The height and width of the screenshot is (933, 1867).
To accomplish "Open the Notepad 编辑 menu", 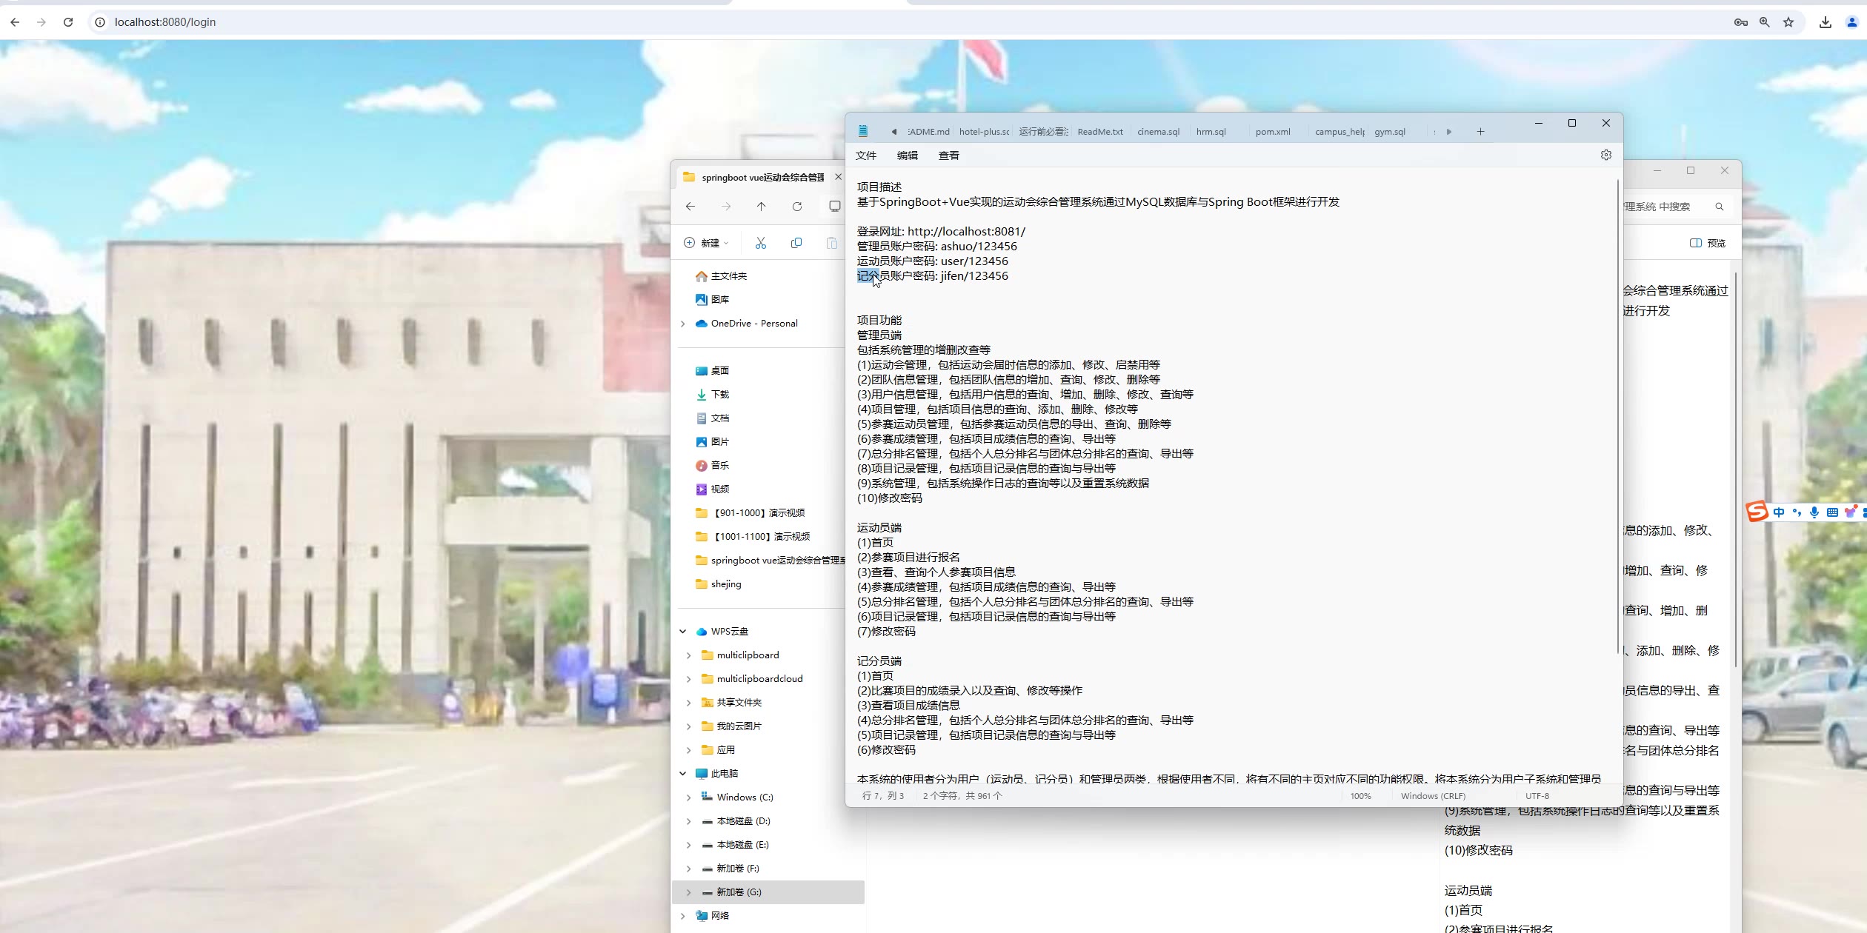I will pos(908,155).
